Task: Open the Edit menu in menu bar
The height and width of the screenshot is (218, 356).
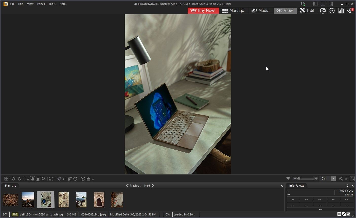Action: coord(21,4)
